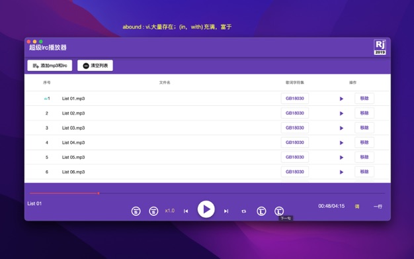Open GB18030 charset selector for List 03.mp3
The width and height of the screenshot is (414, 259).
(295, 128)
